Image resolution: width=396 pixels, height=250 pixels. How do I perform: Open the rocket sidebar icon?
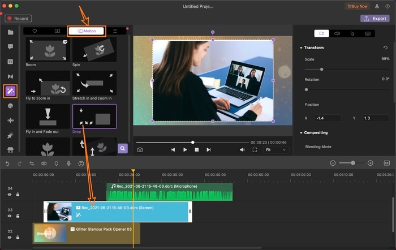[x=10, y=136]
